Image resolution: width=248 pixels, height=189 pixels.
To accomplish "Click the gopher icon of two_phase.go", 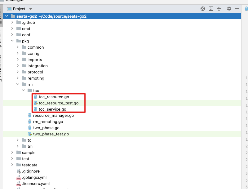I will point(30,128).
